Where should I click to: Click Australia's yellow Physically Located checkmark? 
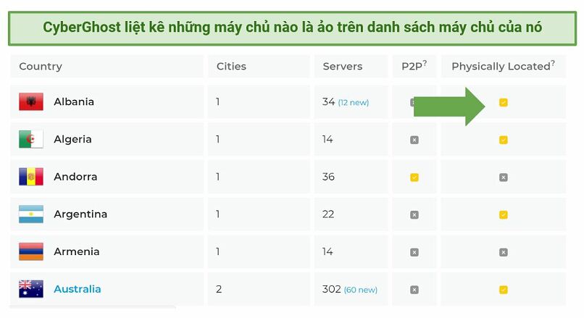click(x=503, y=290)
